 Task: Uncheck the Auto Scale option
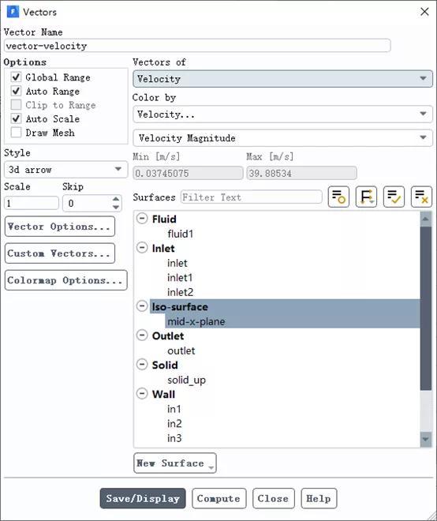pyautogui.click(x=16, y=118)
